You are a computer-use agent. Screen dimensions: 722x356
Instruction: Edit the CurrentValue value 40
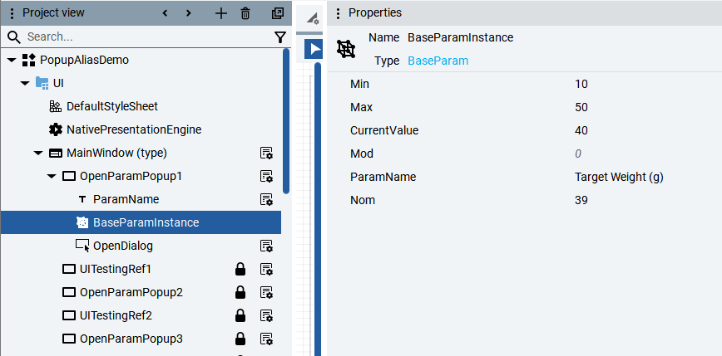(x=581, y=130)
